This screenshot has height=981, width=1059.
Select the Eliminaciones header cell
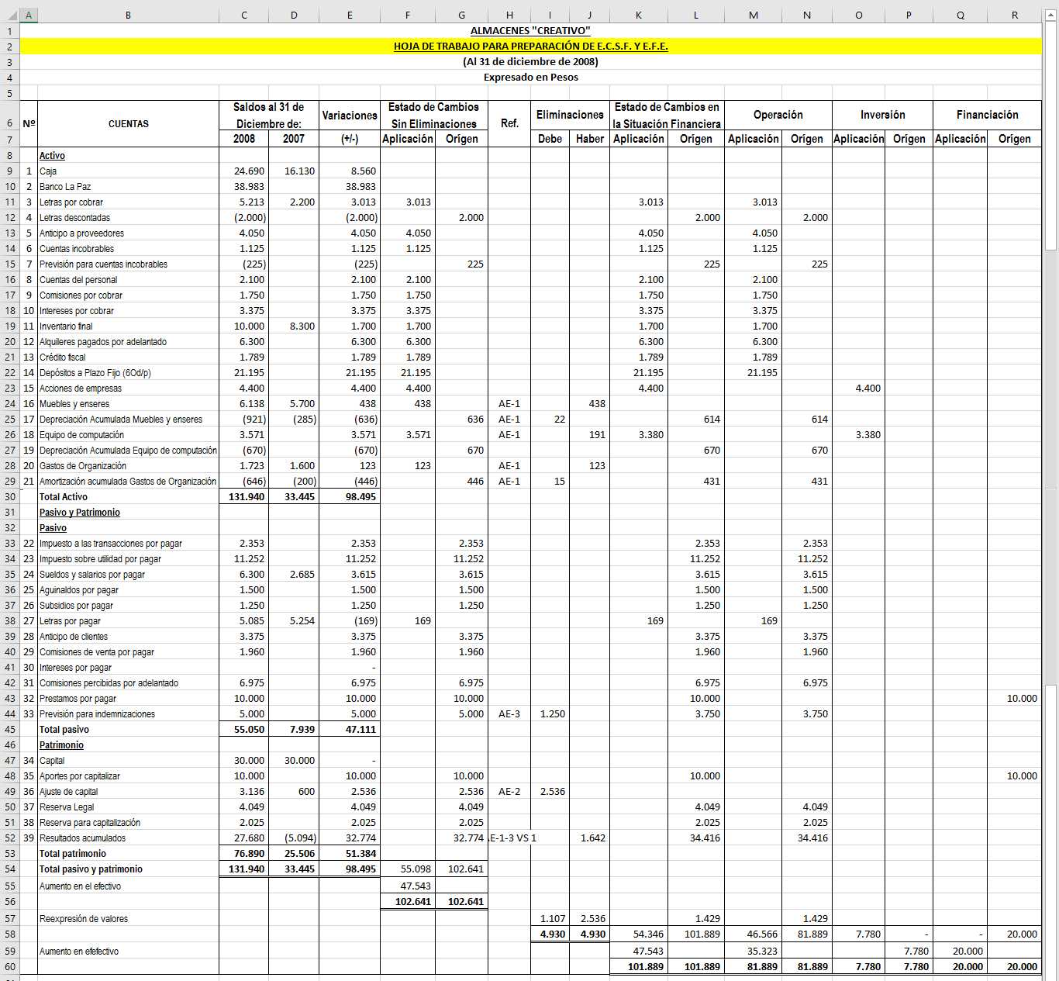pos(570,115)
